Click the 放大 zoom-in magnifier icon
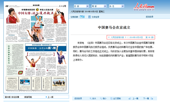The width and height of the screenshot is (170, 102). point(91,98)
